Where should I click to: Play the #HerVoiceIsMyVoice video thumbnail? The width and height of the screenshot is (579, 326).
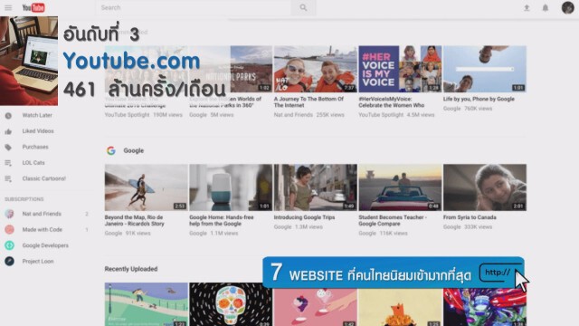tap(400, 69)
